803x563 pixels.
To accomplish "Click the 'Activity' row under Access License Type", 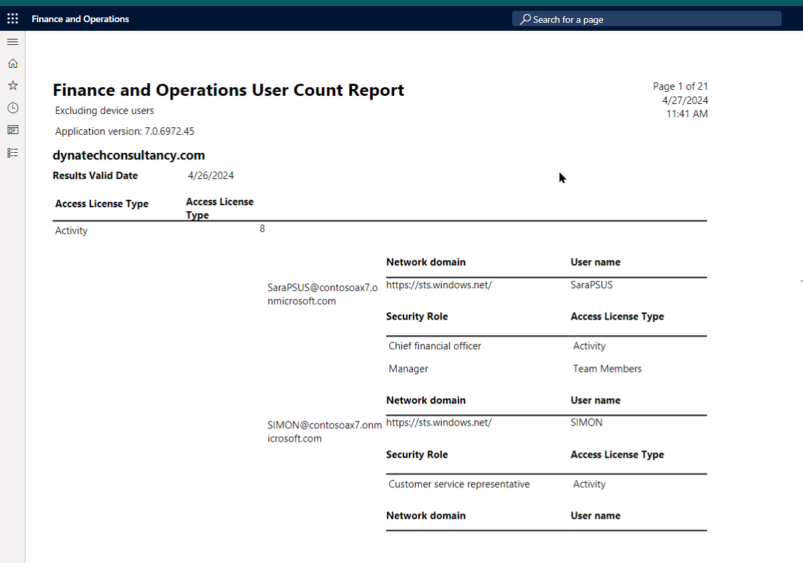I will (x=71, y=231).
